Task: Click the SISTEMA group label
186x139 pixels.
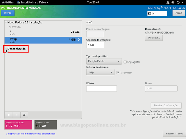Action: click(x=15, y=27)
